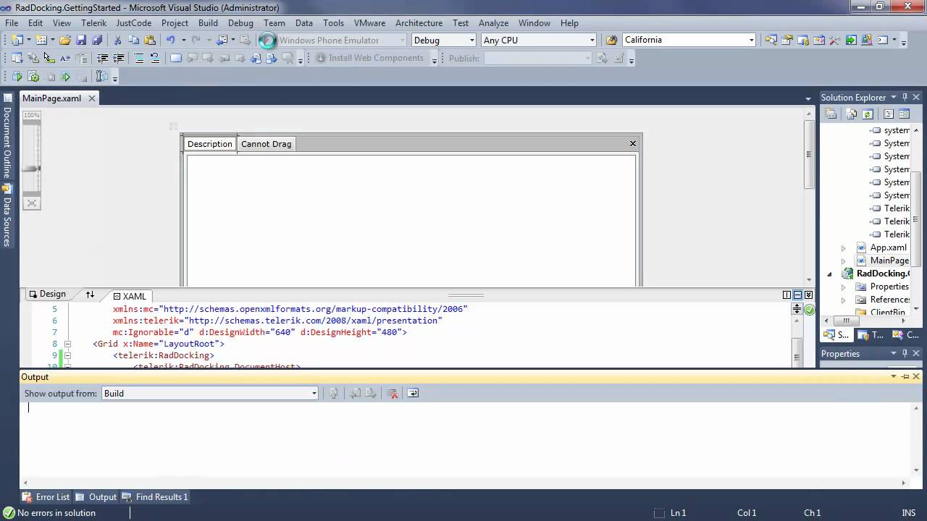The image size is (927, 521).
Task: Select the Cannot Drag pane tab in the designer
Action: (x=266, y=143)
